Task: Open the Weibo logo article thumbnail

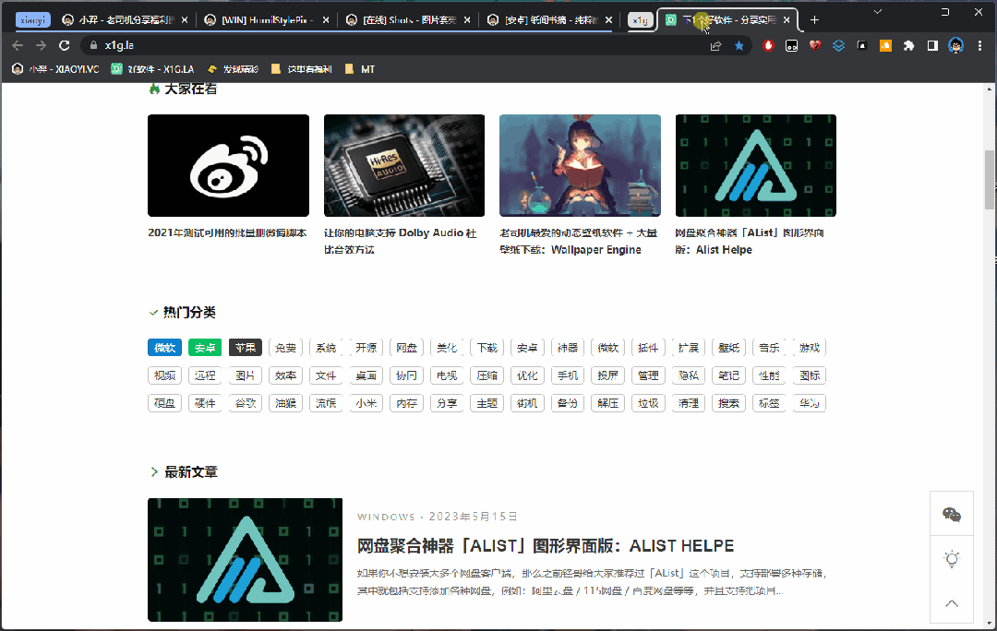Action: pos(228,165)
